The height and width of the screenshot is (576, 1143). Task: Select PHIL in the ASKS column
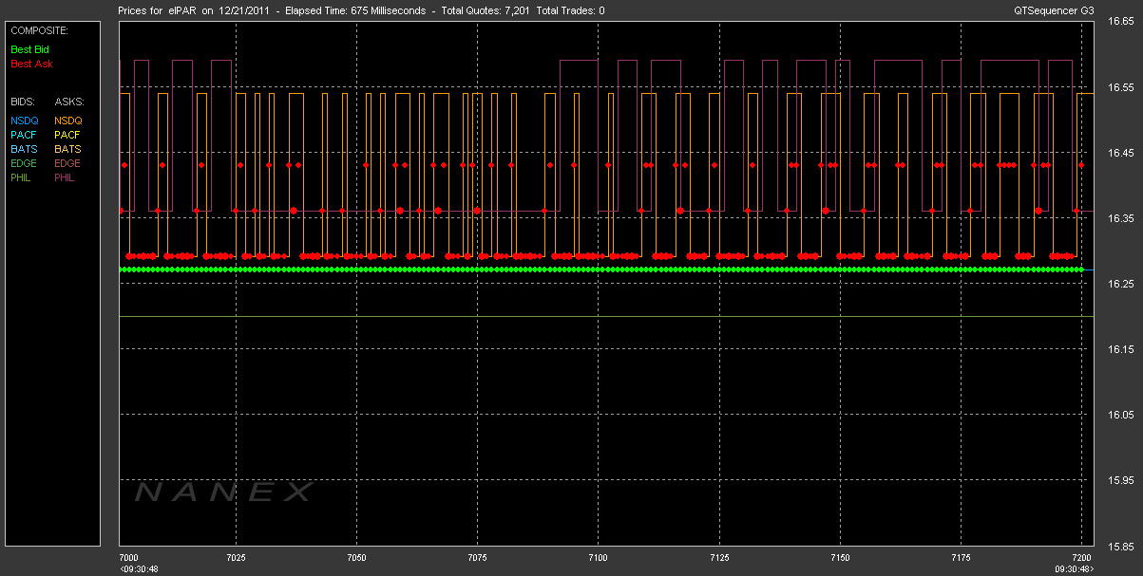pyautogui.click(x=67, y=177)
